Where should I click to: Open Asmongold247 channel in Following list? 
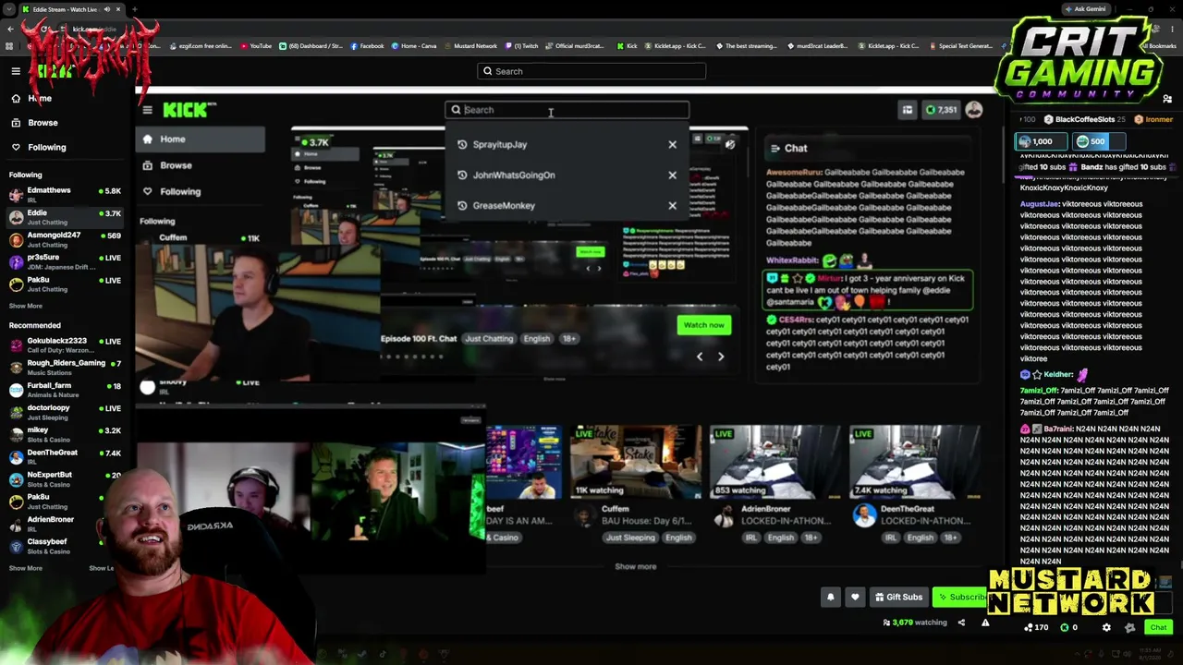point(65,239)
